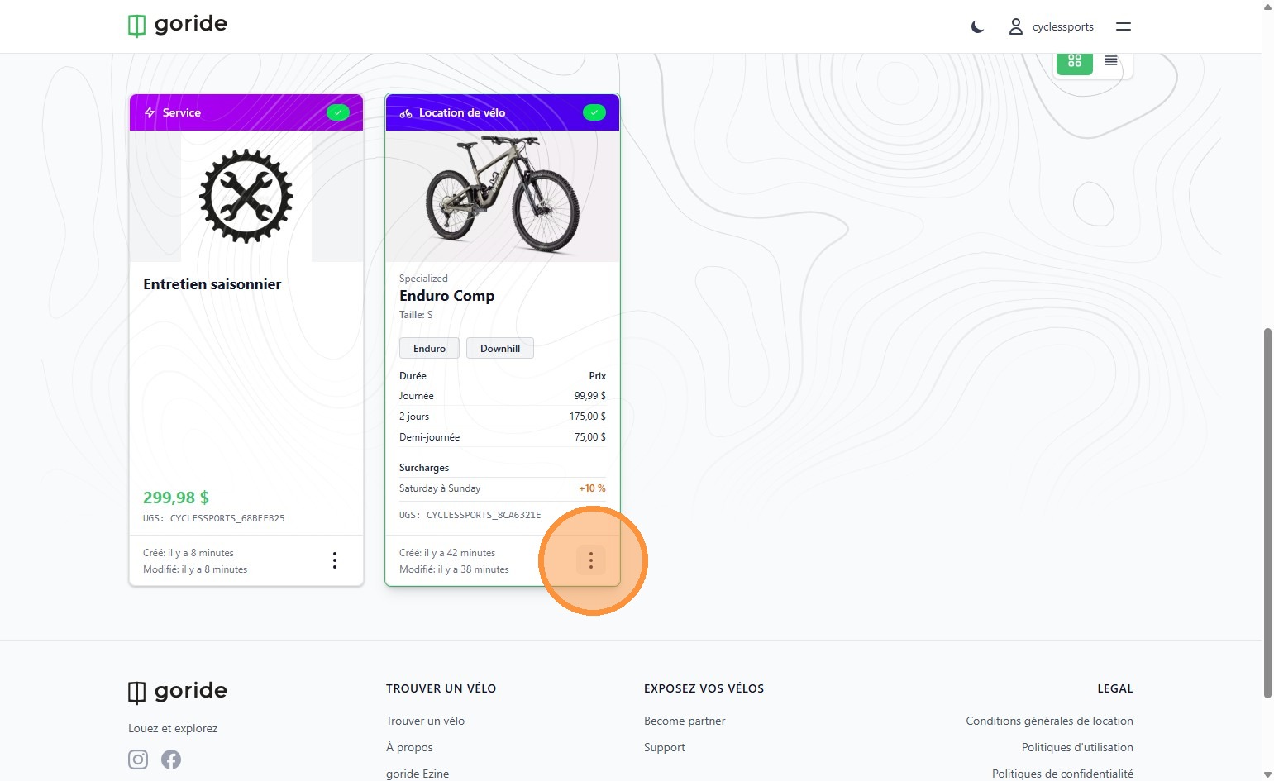Open the Trouver un vélo link

(425, 721)
